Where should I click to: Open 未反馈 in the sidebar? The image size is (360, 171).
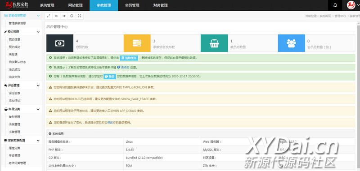(13, 54)
